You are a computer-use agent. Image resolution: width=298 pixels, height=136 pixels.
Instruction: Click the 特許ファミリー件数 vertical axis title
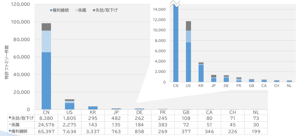tap(7, 62)
